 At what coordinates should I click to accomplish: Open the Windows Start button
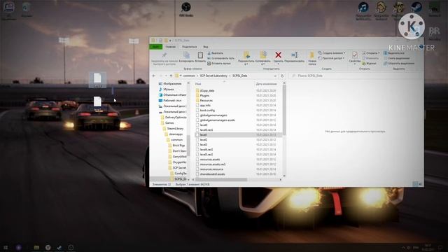6,247
